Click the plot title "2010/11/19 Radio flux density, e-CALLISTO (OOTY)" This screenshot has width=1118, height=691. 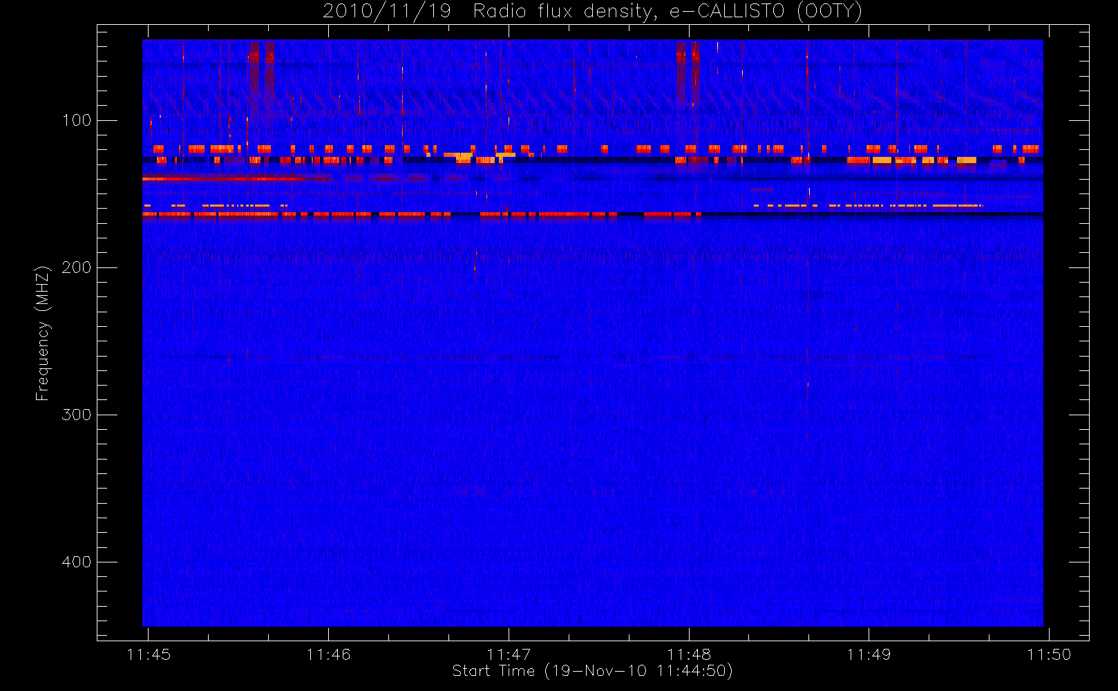click(593, 12)
